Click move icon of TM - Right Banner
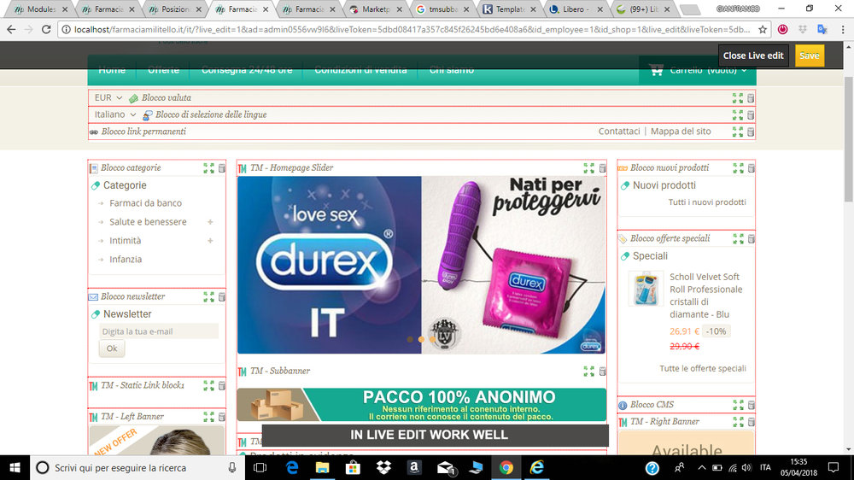854x480 pixels. (738, 422)
